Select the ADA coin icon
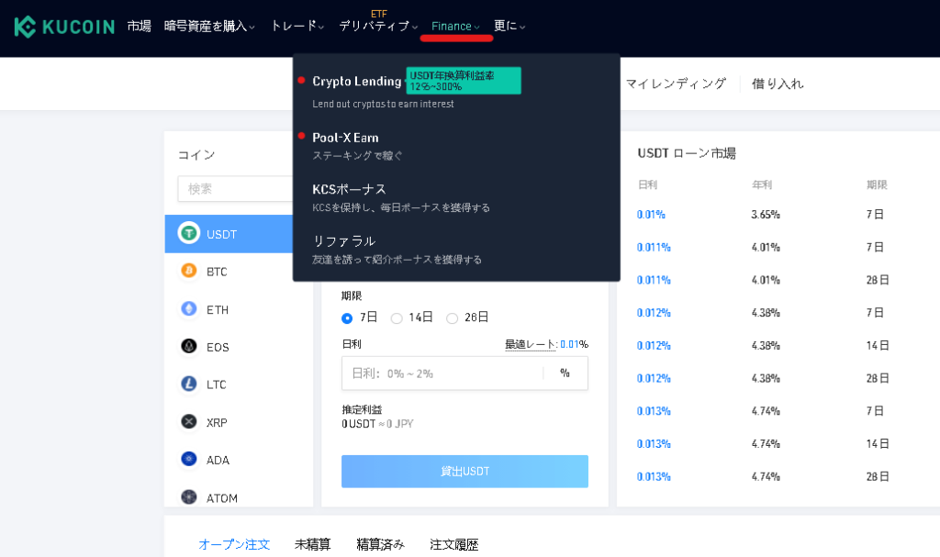940x557 pixels. click(x=189, y=459)
